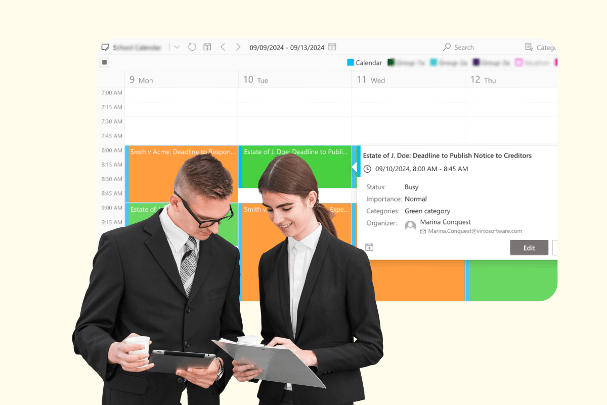This screenshot has height=405, width=607.
Task: Refresh the calendar using the refresh icon
Action: point(192,47)
